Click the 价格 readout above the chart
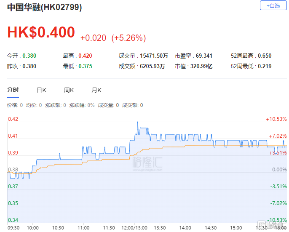 pos(15,105)
